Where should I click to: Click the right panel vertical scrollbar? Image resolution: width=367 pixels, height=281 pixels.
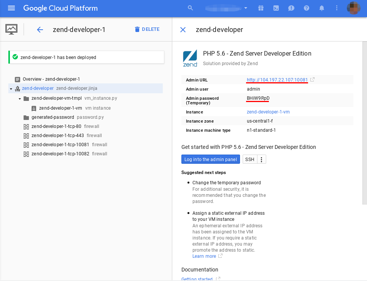point(365,123)
